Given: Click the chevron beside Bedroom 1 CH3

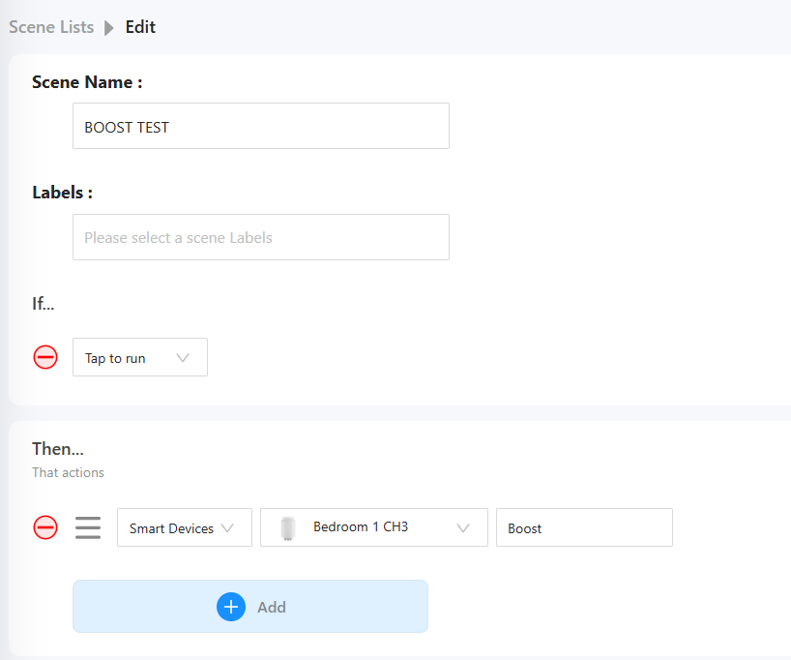Looking at the screenshot, I should tap(463, 527).
